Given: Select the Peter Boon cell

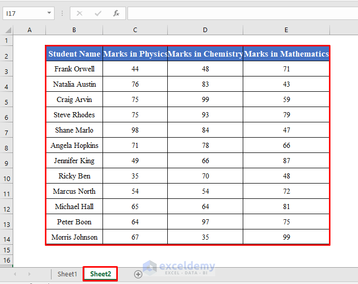Looking at the screenshot, I should (x=74, y=222).
